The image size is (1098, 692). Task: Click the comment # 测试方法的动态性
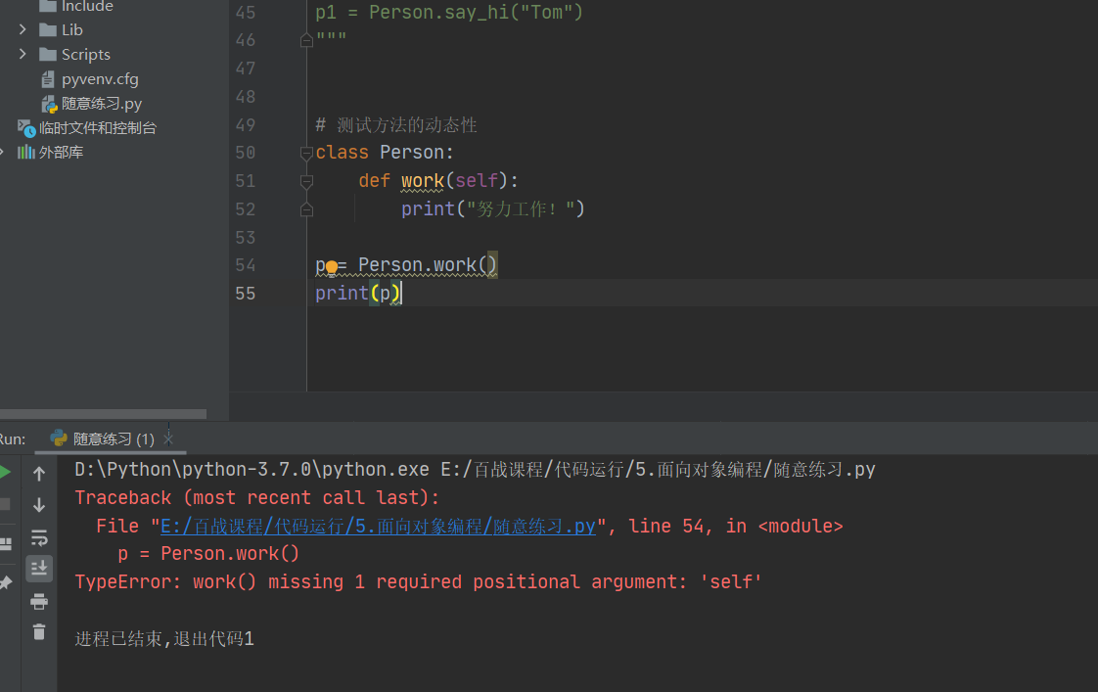coord(396,125)
